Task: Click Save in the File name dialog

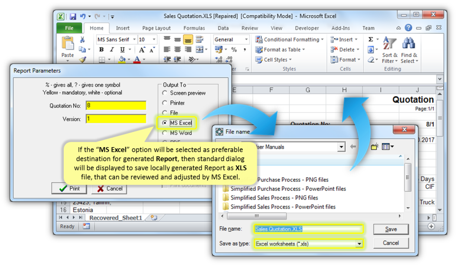Action: (x=391, y=229)
